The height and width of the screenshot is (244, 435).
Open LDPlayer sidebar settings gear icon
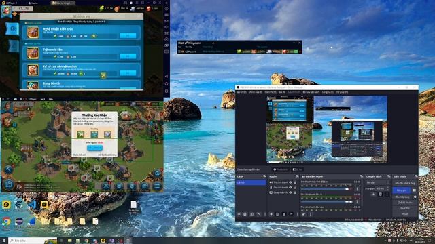click(x=167, y=9)
